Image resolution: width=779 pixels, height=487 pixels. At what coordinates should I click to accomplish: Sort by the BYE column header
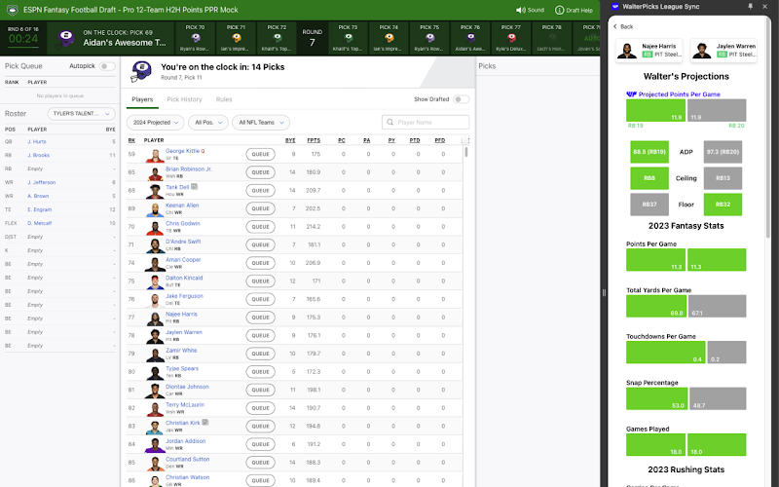(290, 140)
